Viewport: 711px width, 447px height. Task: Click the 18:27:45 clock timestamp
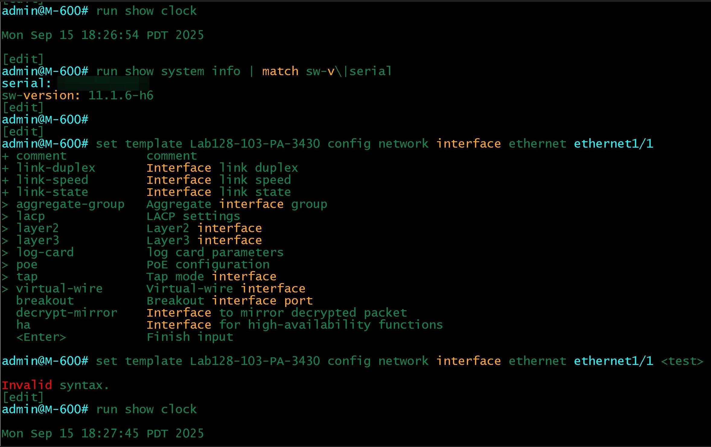[x=110, y=434]
